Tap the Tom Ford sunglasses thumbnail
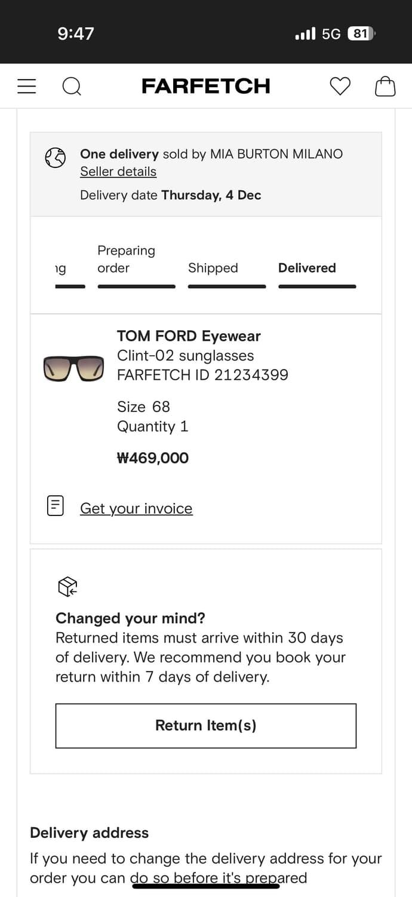This screenshot has width=412, height=897. tap(73, 368)
